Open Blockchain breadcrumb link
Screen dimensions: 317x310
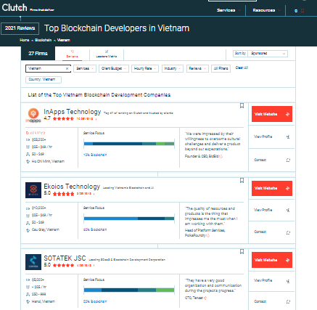(43, 40)
